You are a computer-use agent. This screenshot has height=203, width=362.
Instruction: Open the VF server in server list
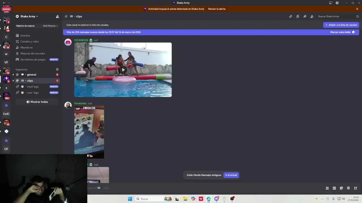(x=6, y=62)
